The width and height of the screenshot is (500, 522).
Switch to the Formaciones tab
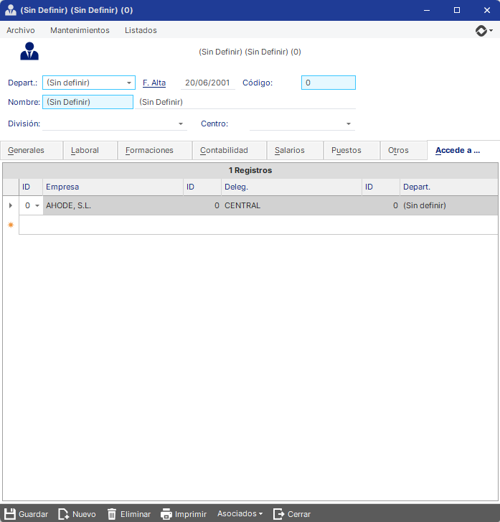(x=155, y=150)
